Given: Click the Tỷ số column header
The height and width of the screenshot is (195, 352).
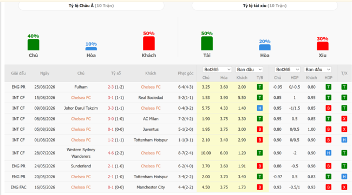Looking at the screenshot, I should pyautogui.click(x=116, y=73).
